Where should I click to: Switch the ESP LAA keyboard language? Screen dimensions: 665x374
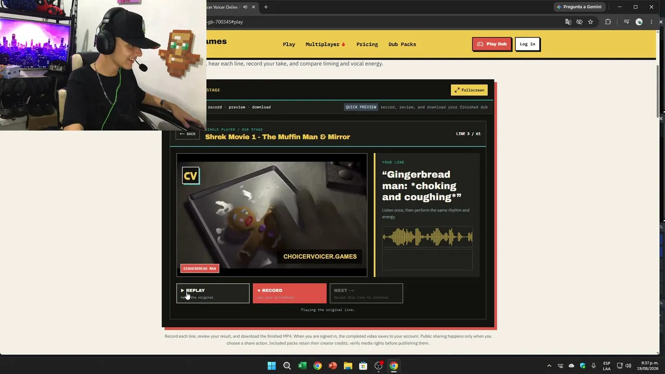coord(607,366)
